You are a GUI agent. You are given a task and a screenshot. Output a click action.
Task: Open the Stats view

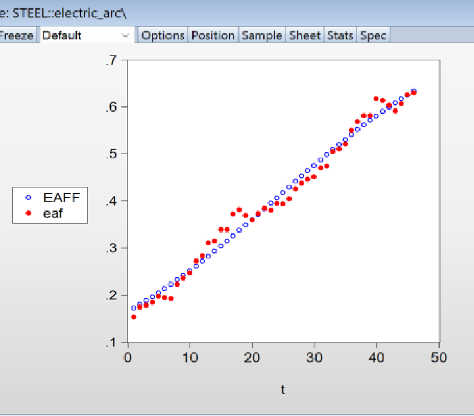[340, 35]
